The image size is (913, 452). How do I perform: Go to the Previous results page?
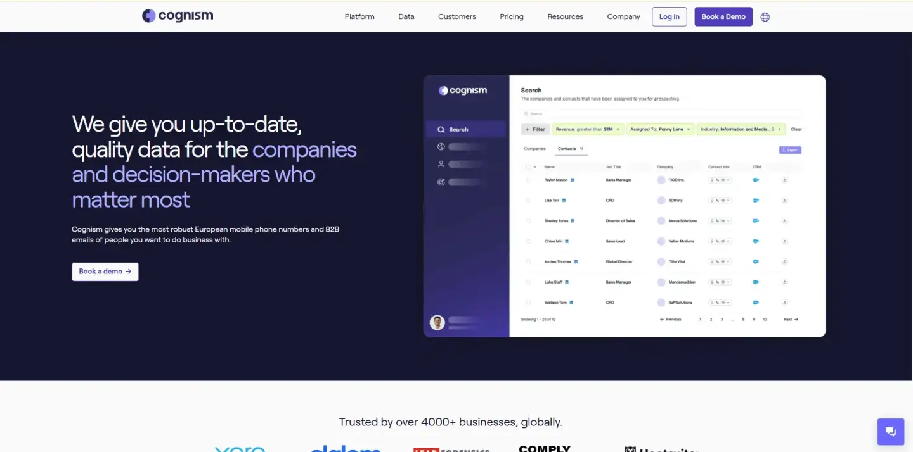coord(671,319)
